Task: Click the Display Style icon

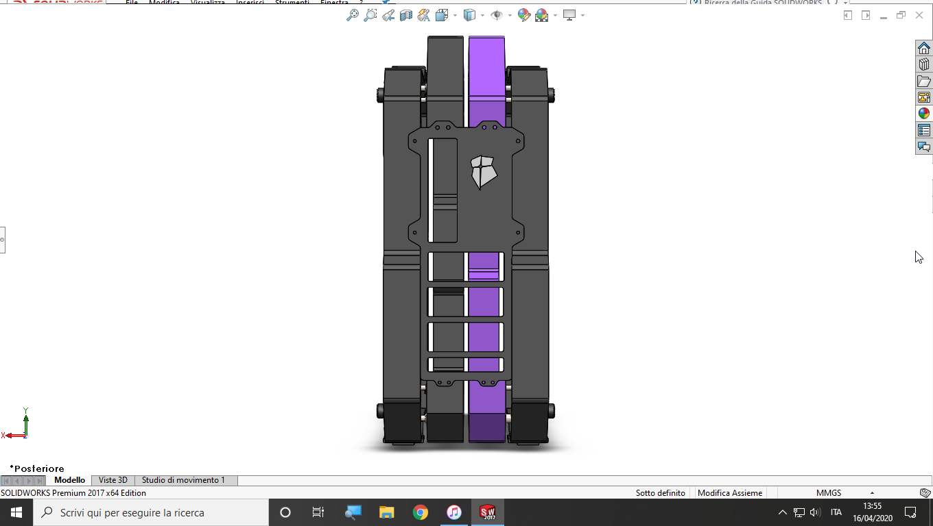Action: pyautogui.click(x=470, y=15)
